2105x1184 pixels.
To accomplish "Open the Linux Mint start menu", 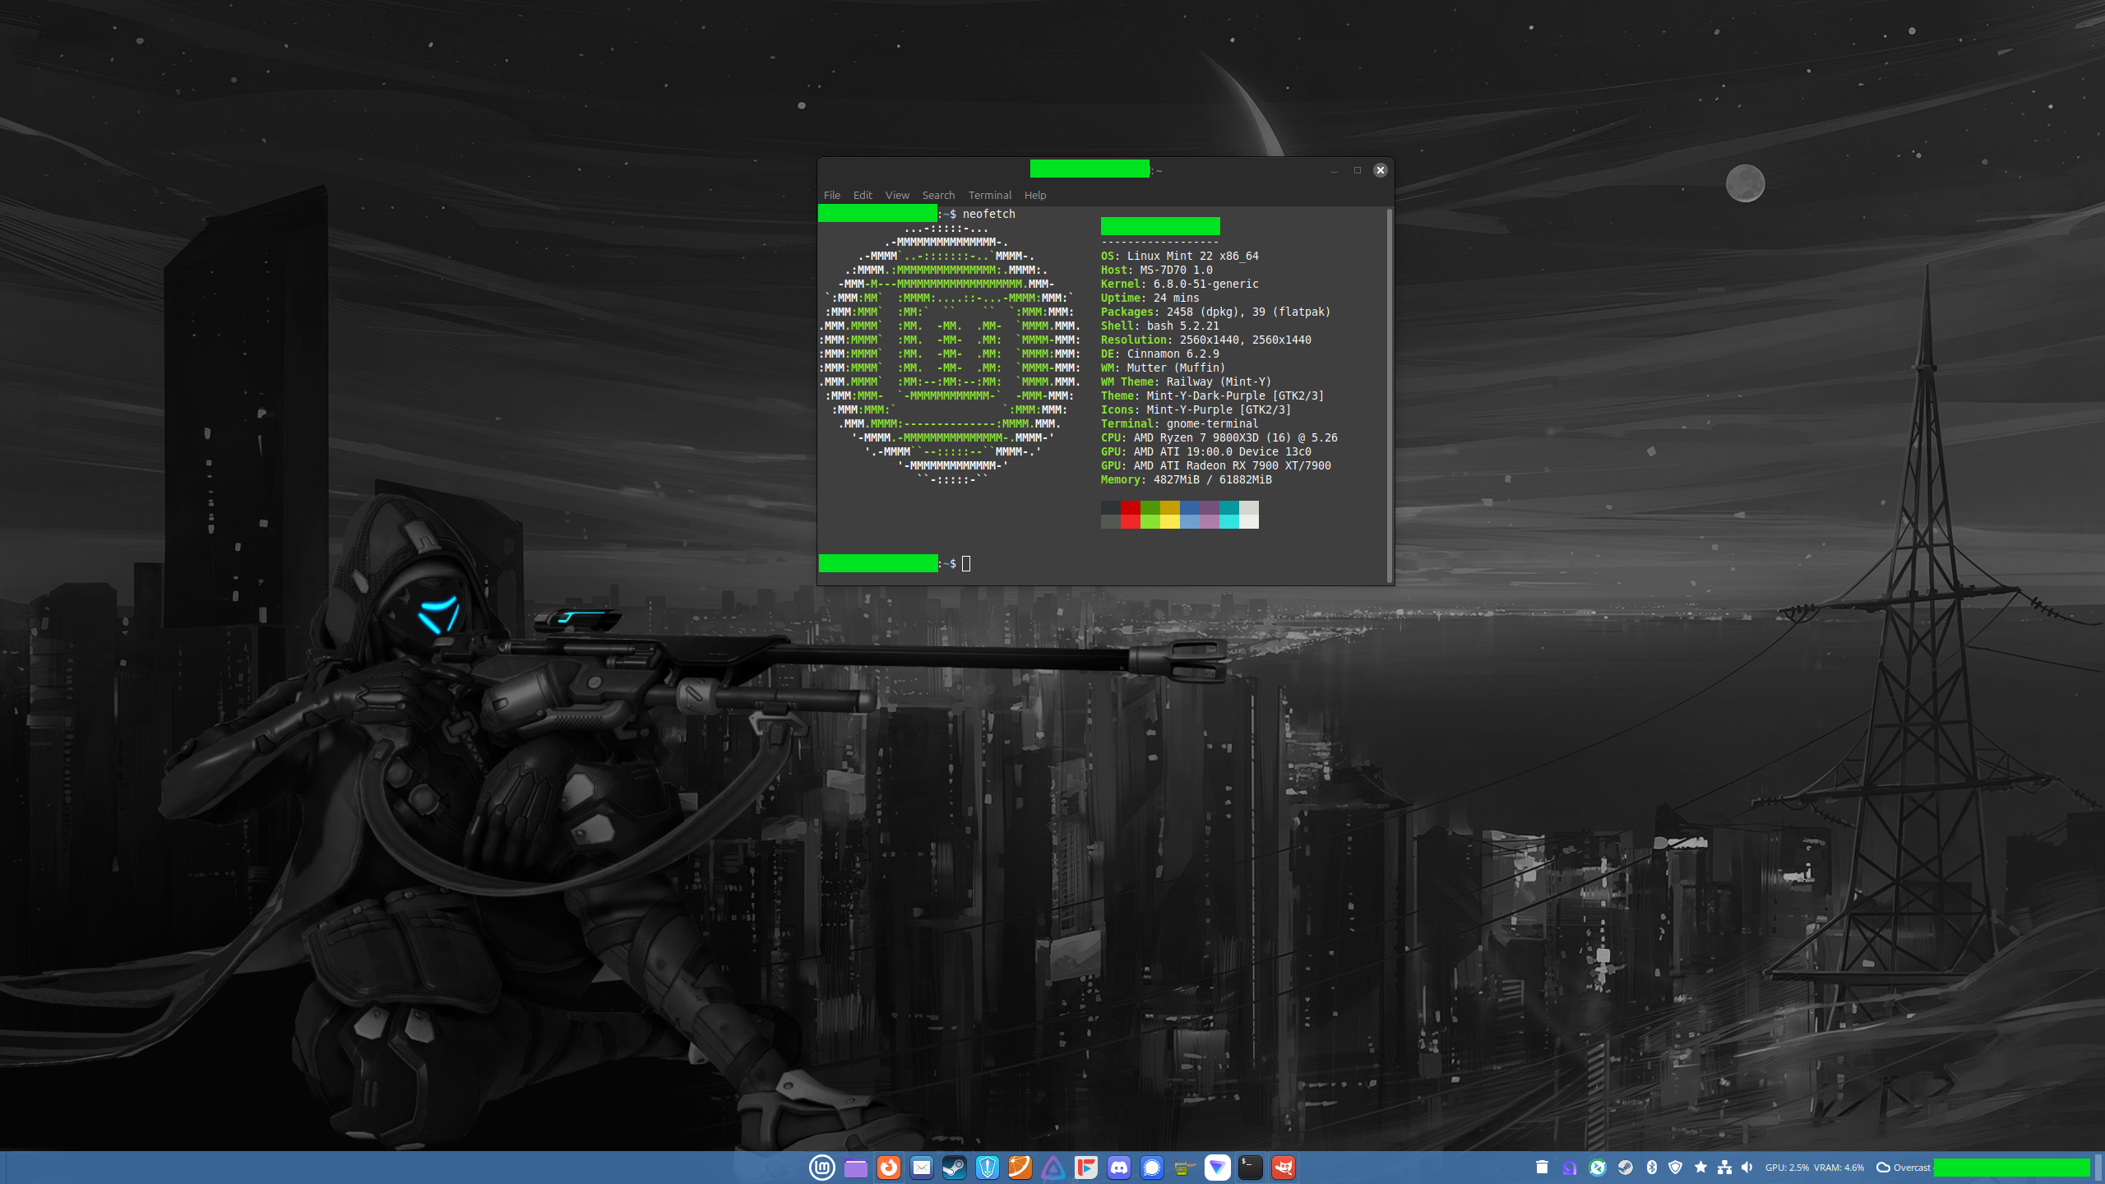I will (821, 1168).
